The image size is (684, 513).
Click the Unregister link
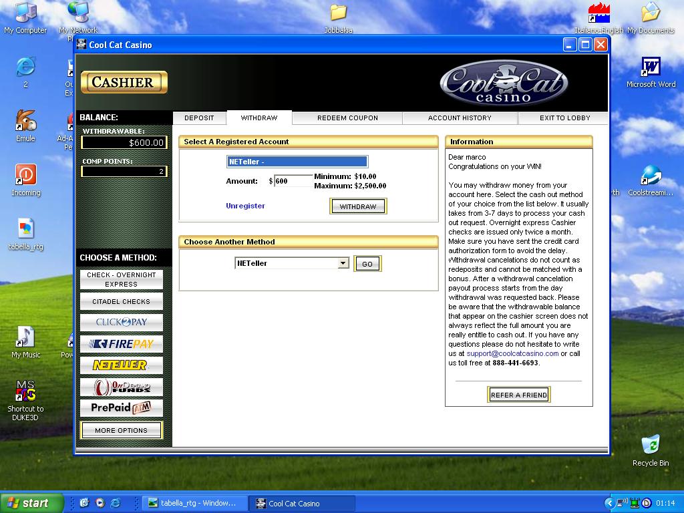coord(245,206)
